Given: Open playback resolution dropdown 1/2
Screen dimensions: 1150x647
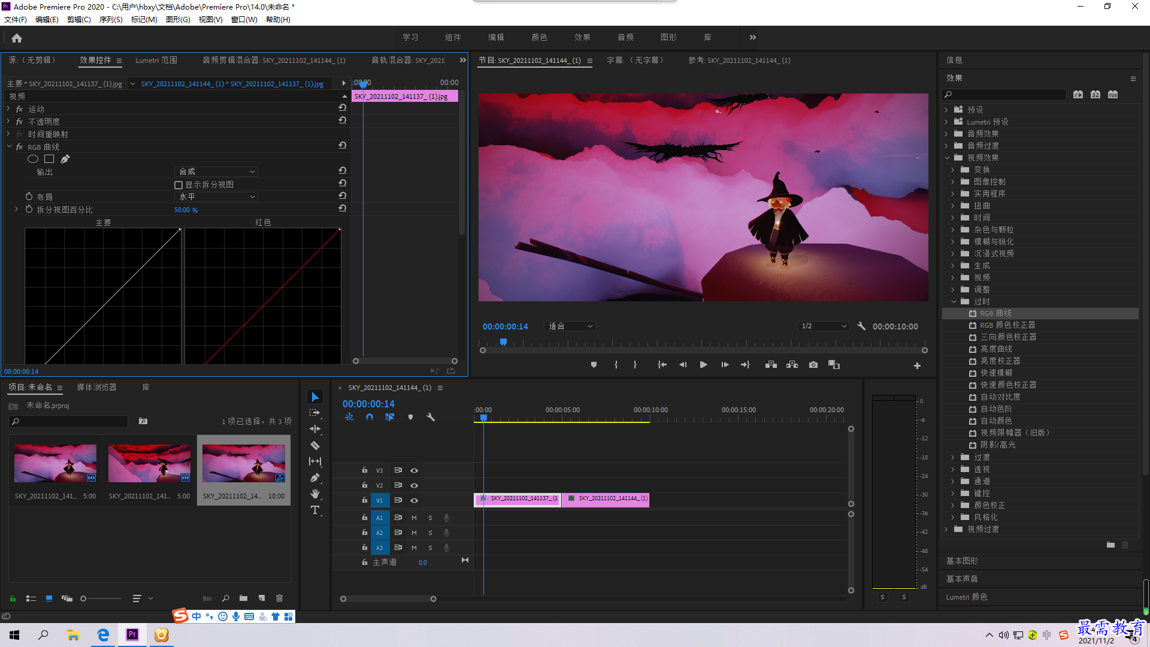Looking at the screenshot, I should click(824, 326).
